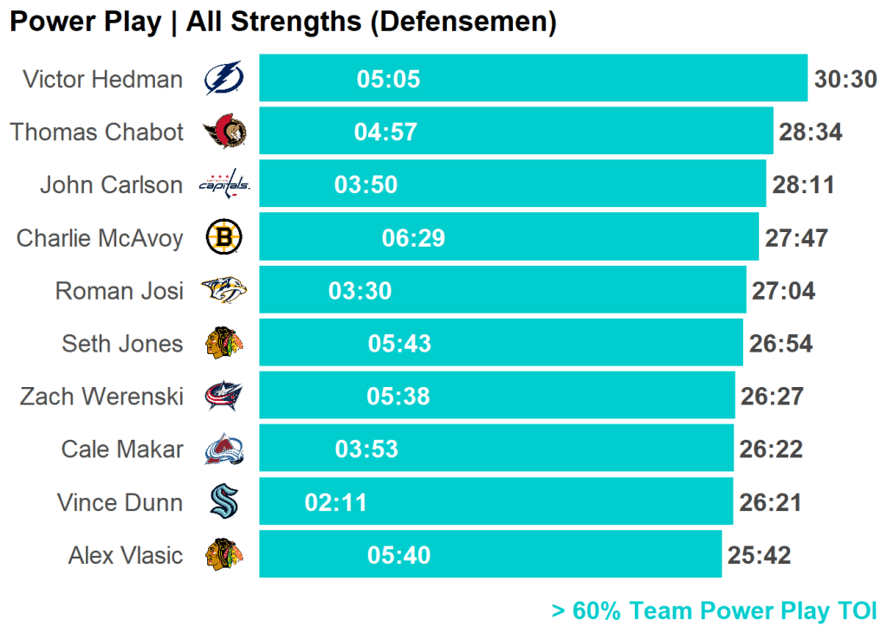The width and height of the screenshot is (887, 633).
Task: Click the Ottawa Senators logo
Action: point(223,132)
